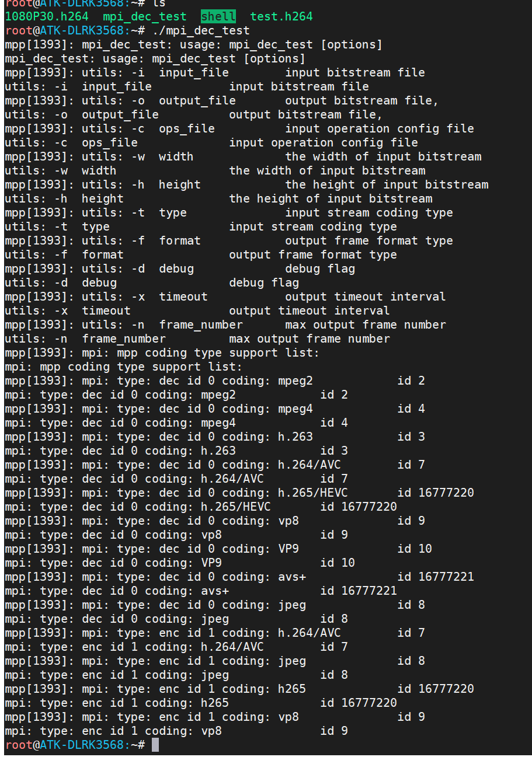Click "h.263" on the unprefixed mpi line

(218, 451)
